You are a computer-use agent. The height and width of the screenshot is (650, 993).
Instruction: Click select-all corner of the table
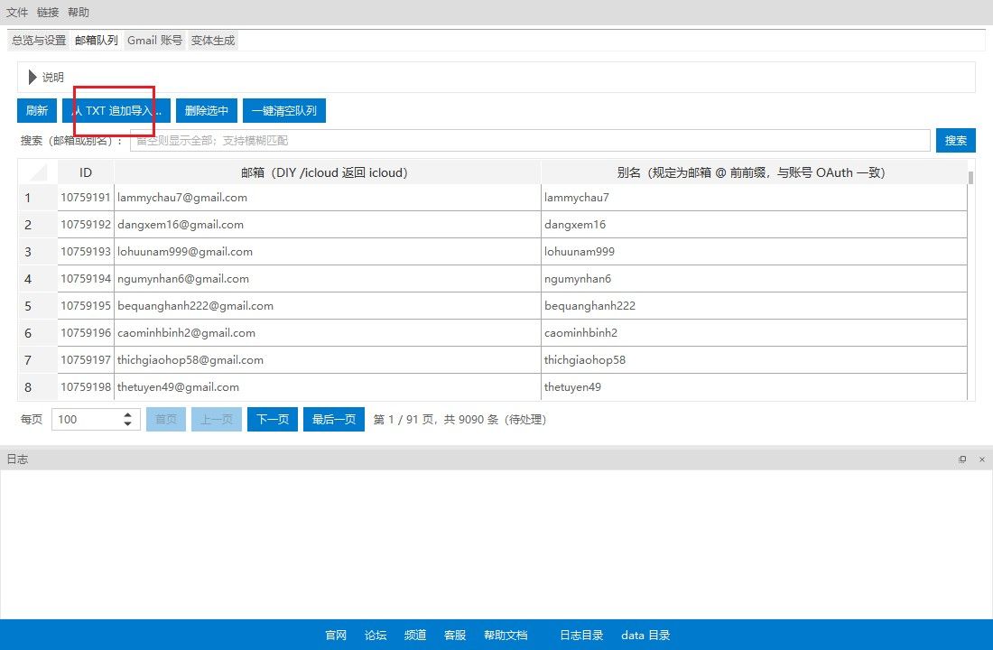coord(38,172)
